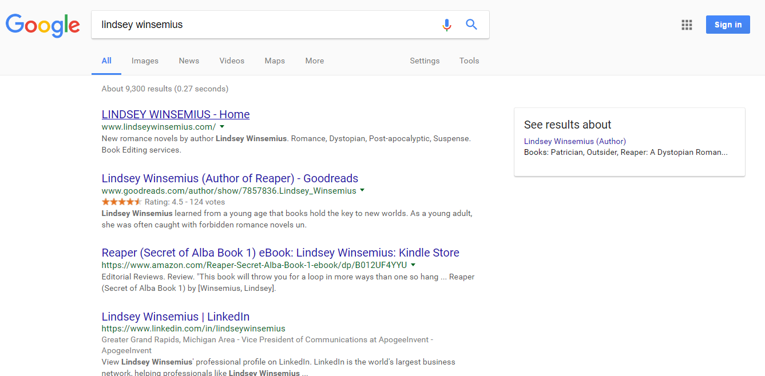Expand arrow beside lindseywinsemius.com URL
765x376 pixels.
coord(222,127)
